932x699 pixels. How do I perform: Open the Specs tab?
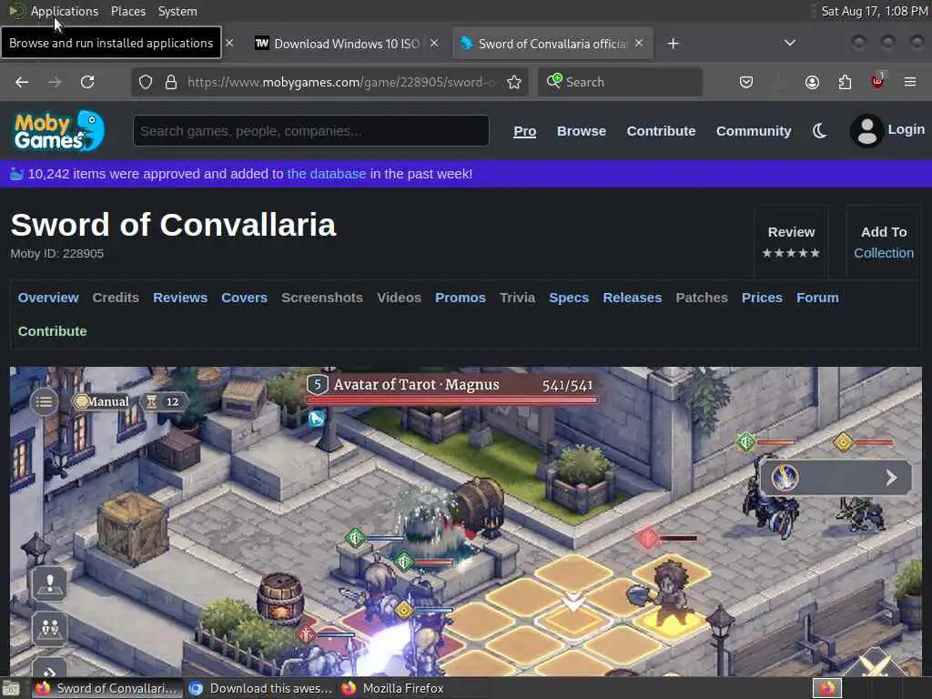pos(569,298)
